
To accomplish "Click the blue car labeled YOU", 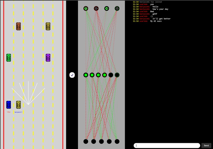I will click(x=8, y=105).
